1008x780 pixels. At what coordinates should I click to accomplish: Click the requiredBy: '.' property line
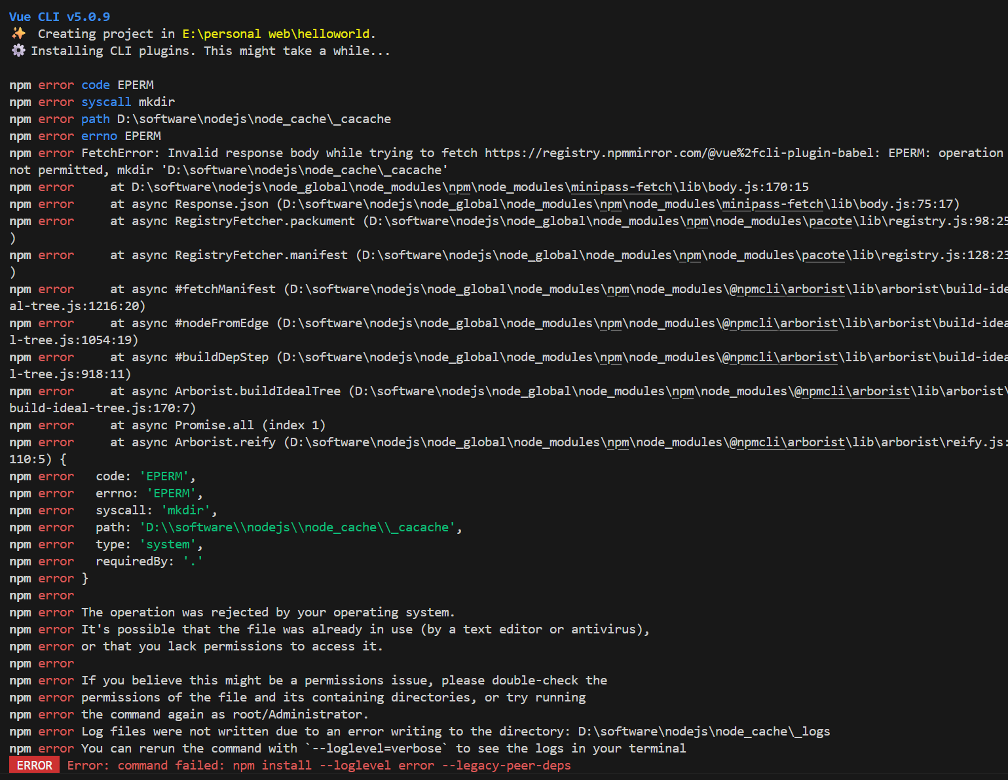(x=106, y=561)
